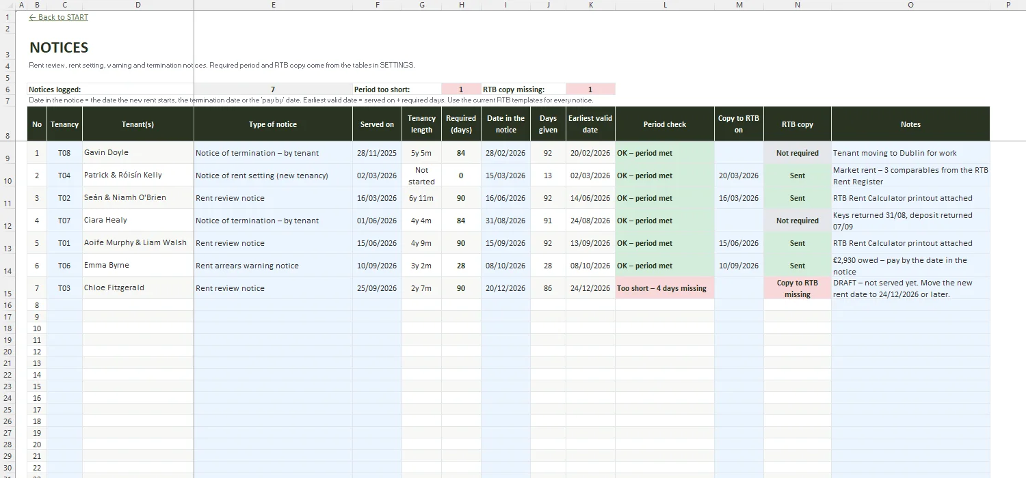Select tenant Patrick & Róisín Kelly cell

[x=138, y=175]
